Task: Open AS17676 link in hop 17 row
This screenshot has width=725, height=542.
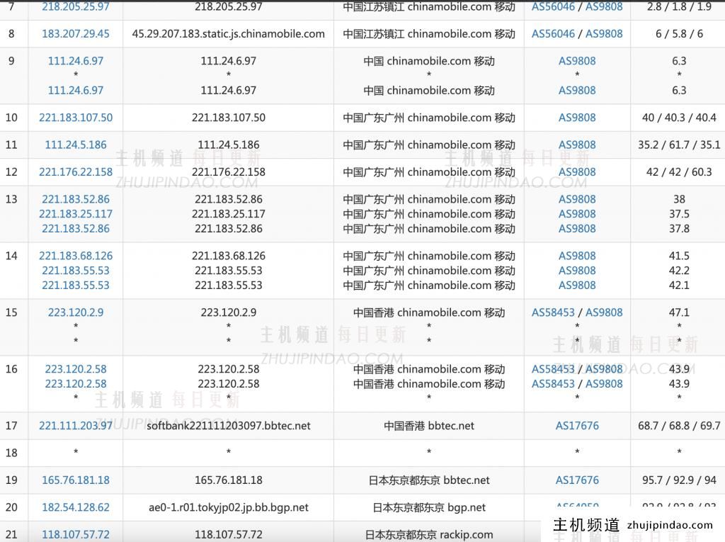Action: pyautogui.click(x=577, y=426)
